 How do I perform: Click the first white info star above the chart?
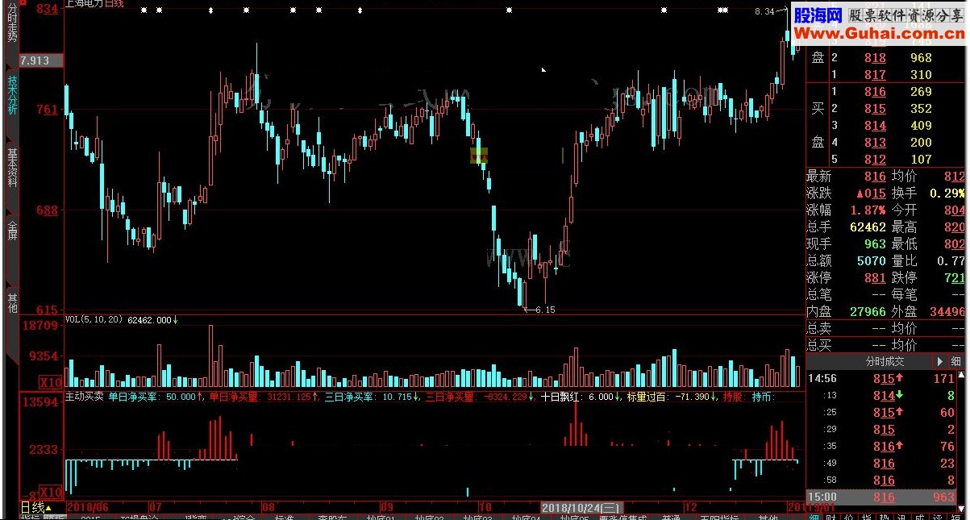coord(143,10)
